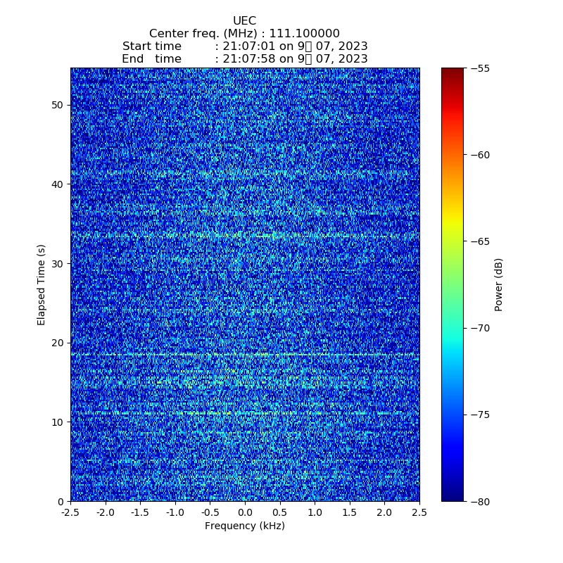The height and width of the screenshot is (563, 563).
Task: Click the 1.5 frequency tick label
Action: pos(349,512)
